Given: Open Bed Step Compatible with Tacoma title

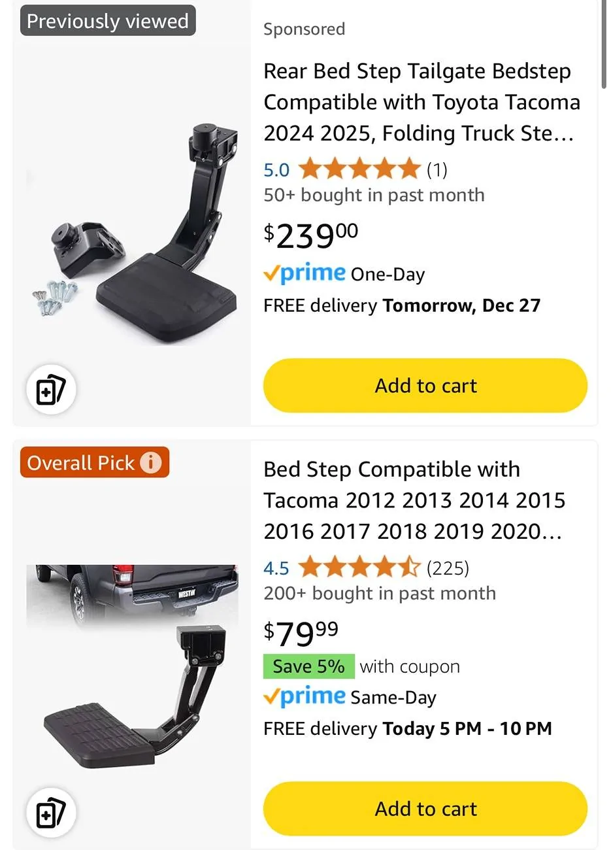Looking at the screenshot, I should (414, 500).
